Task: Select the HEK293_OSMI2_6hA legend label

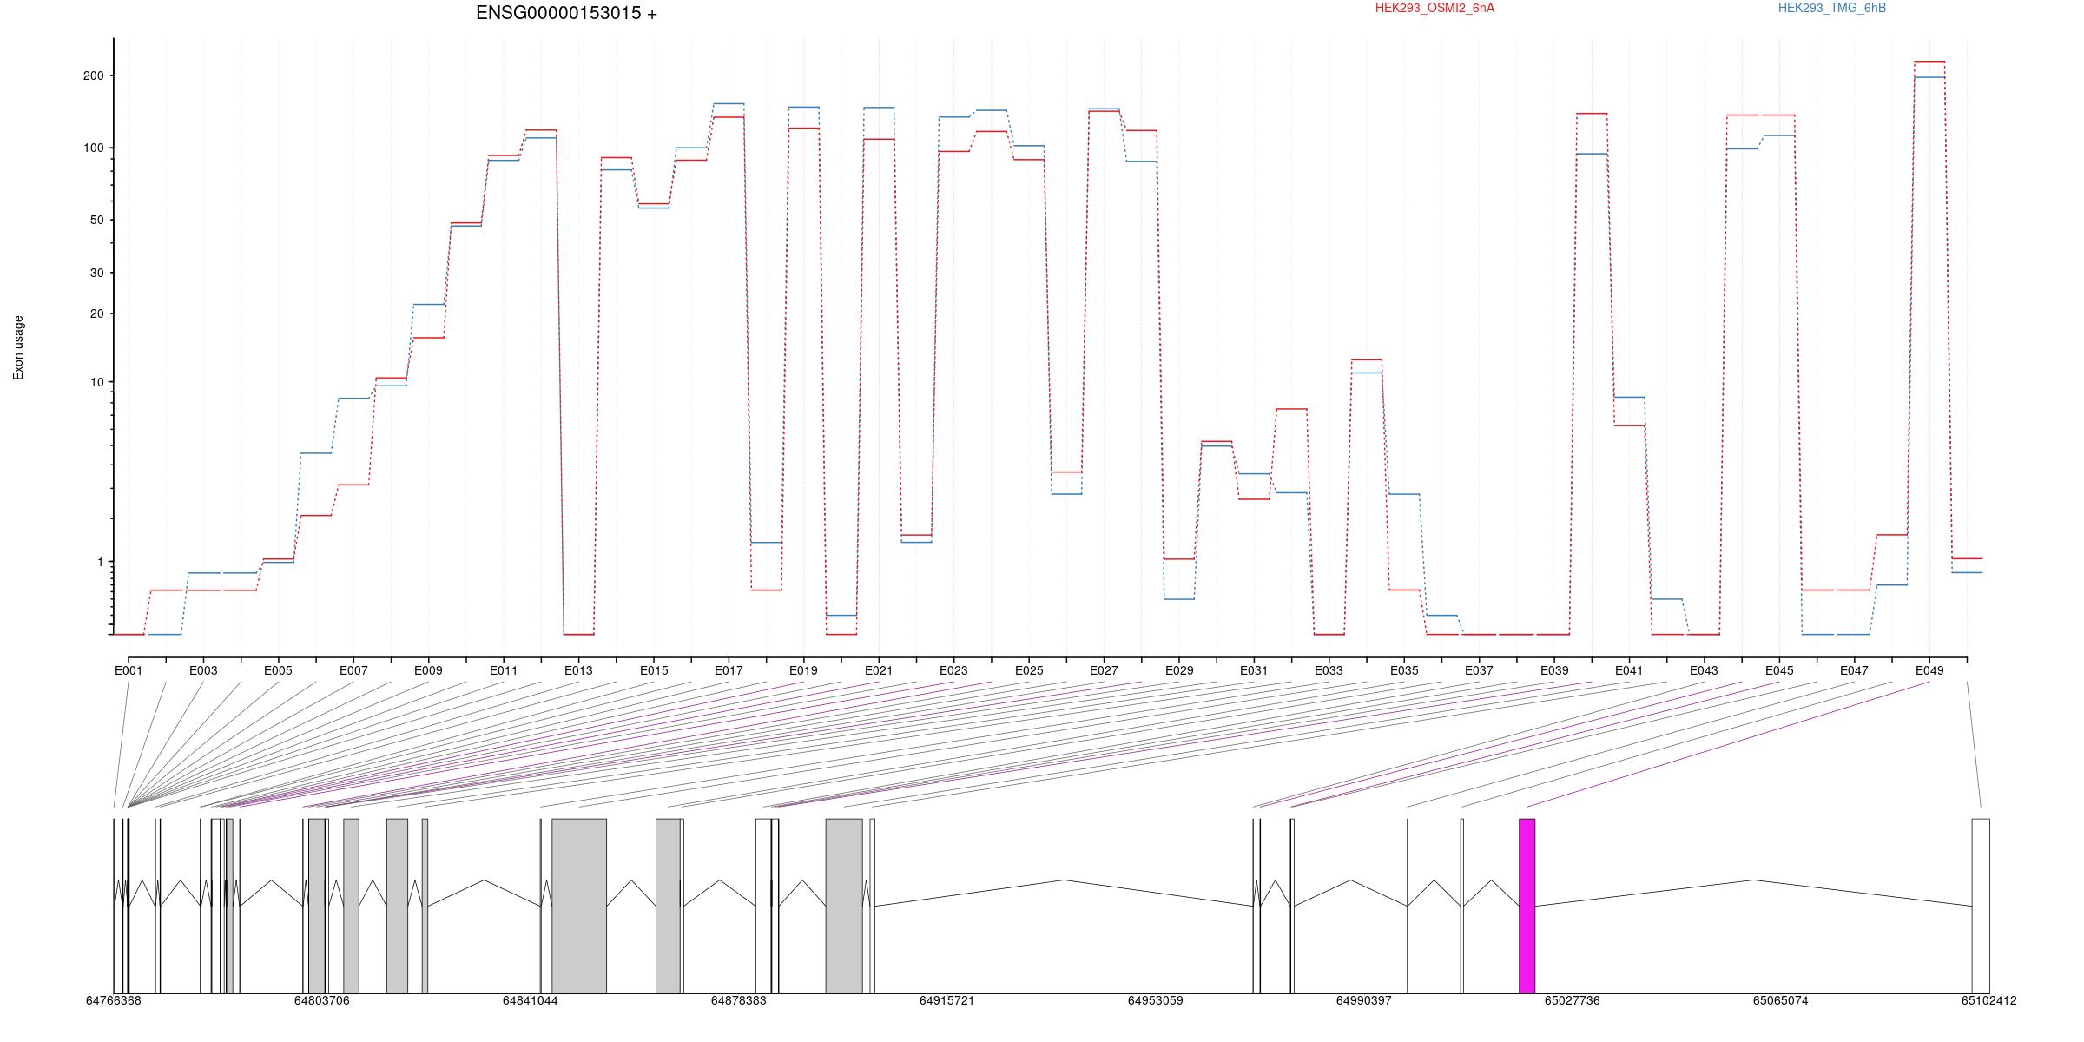Action: coord(1434,8)
